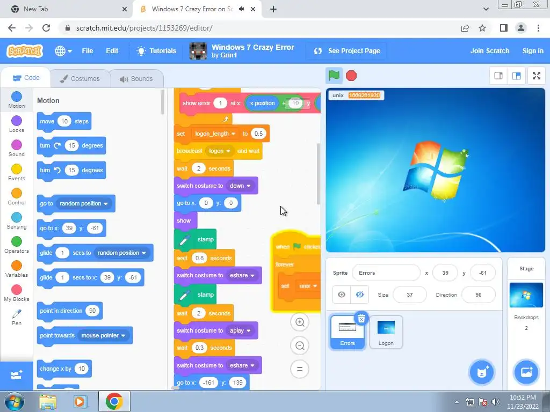This screenshot has width=550, height=412.
Task: Select the My Blocks category
Action: coord(17,293)
